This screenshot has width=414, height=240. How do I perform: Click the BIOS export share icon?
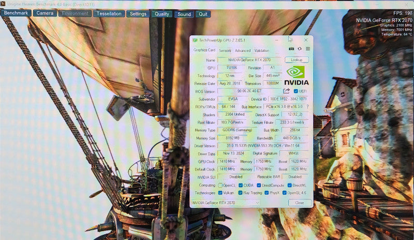point(286,91)
